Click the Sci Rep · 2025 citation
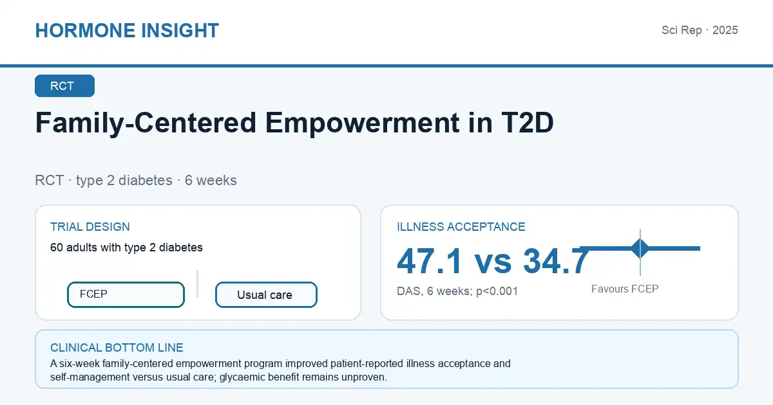773x405 pixels. (x=700, y=30)
